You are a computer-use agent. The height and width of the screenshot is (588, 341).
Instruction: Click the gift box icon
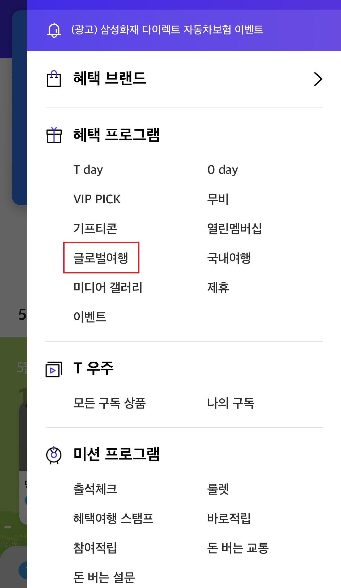pos(54,135)
